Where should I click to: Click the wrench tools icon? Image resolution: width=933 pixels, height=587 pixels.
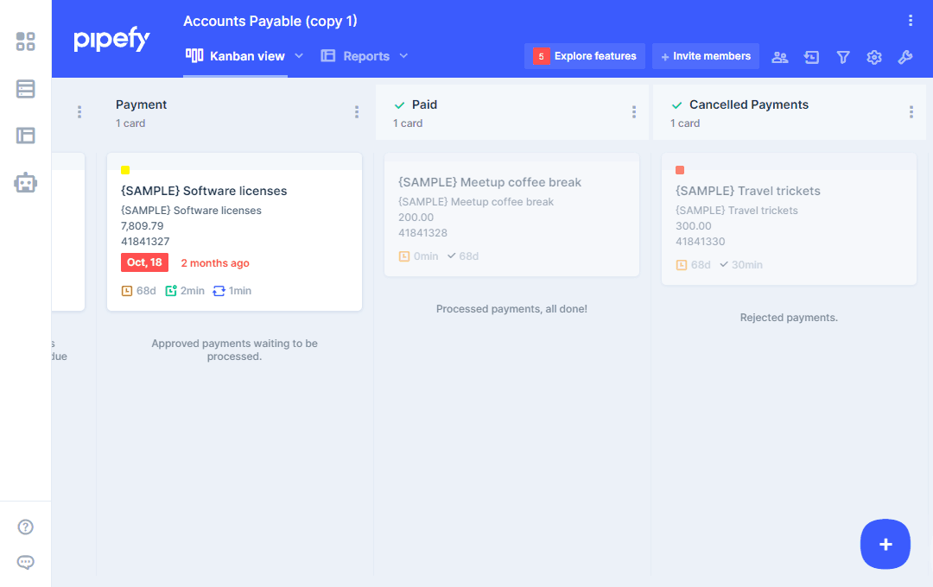pyautogui.click(x=905, y=57)
